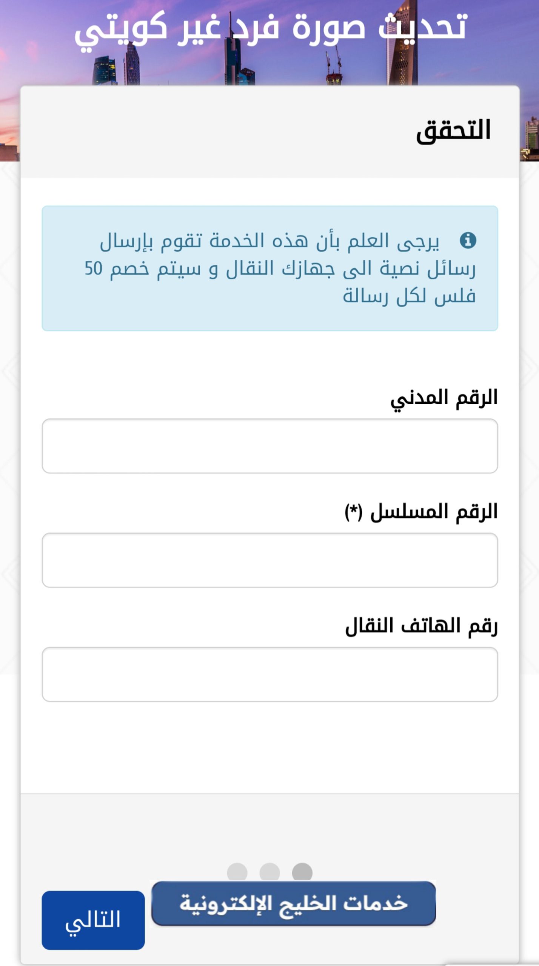Click the words فلس لكل رسالة in the notice
Viewport: 539px width, 966px height.
[408, 296]
